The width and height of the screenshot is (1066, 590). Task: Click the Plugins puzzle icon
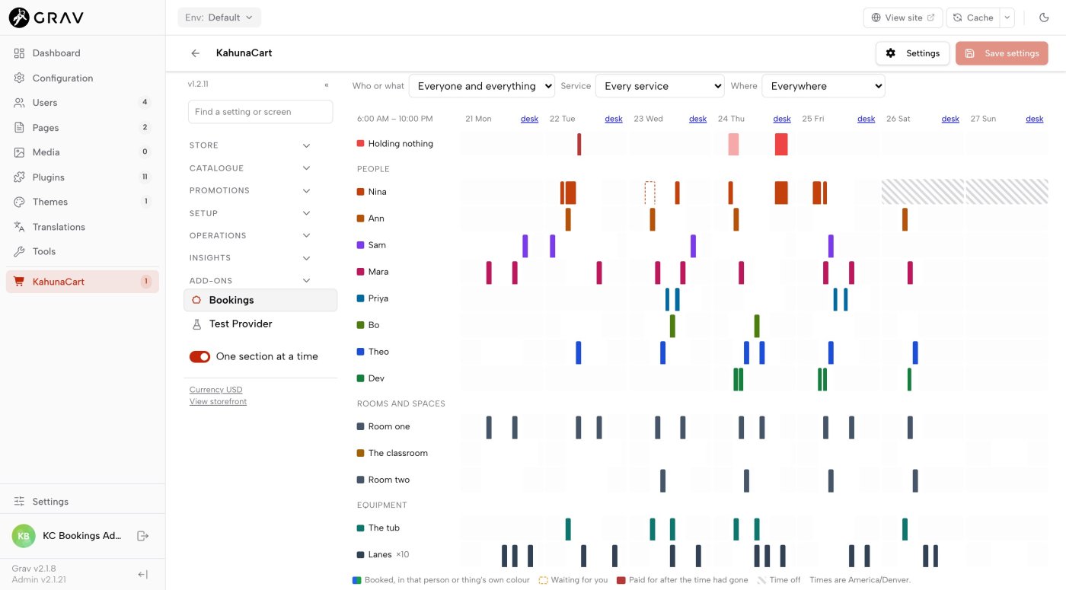[x=20, y=177]
